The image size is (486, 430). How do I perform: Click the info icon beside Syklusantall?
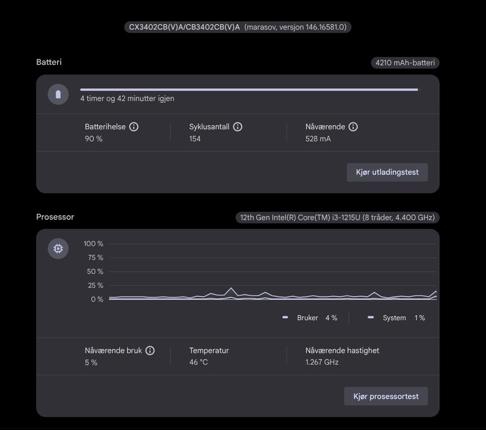237,127
